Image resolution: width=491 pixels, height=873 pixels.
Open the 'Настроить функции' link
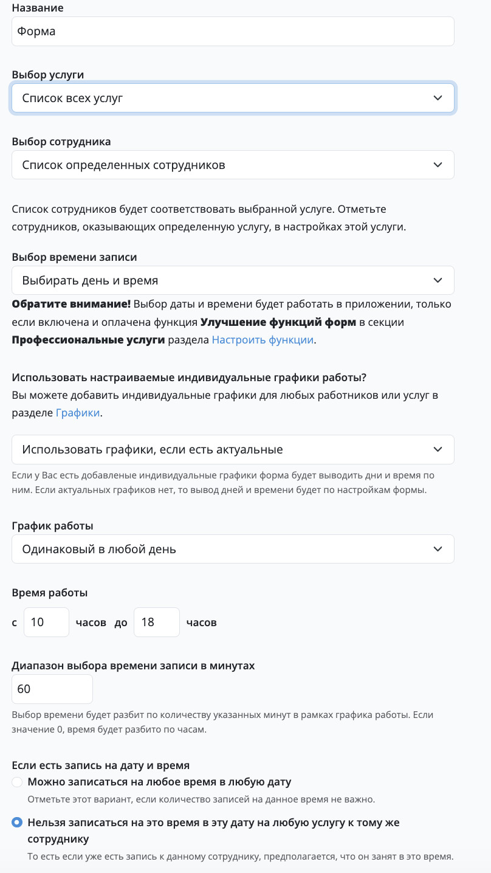point(263,340)
